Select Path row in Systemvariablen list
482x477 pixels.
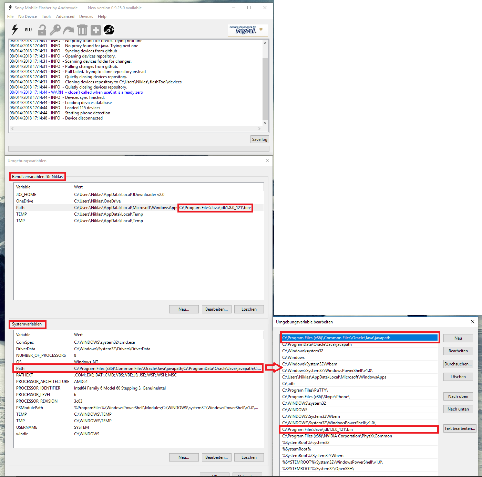pos(139,369)
